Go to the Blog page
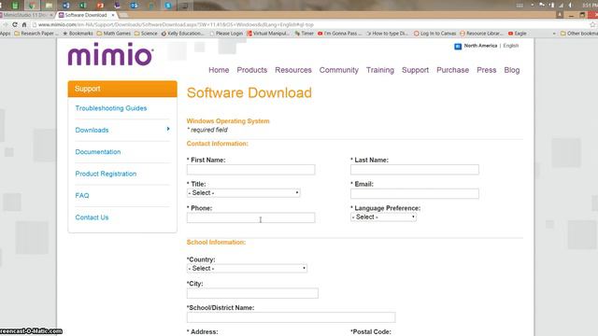This screenshot has height=336, width=598. 512,70
